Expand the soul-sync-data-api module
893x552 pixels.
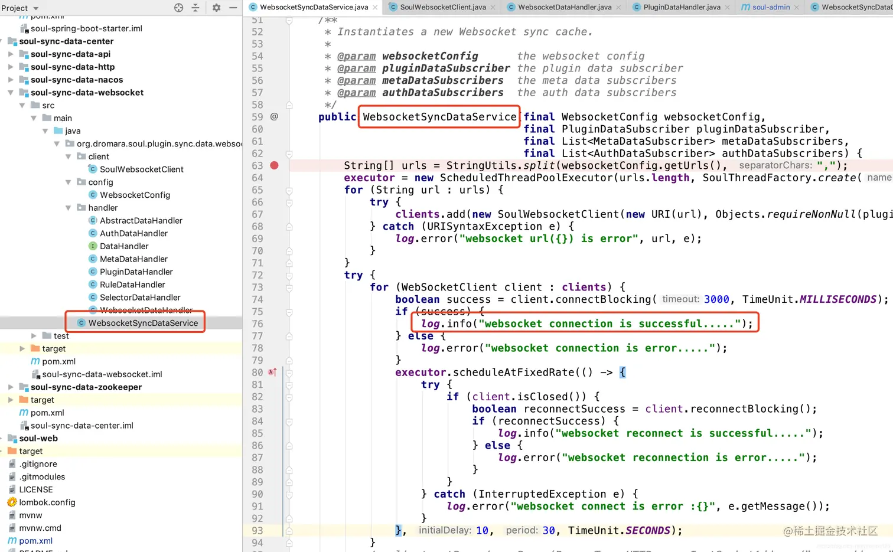[x=11, y=54]
